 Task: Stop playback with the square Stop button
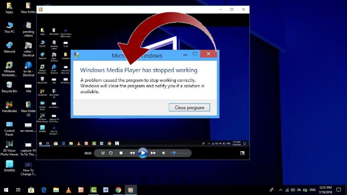pyautogui.click(x=121, y=153)
